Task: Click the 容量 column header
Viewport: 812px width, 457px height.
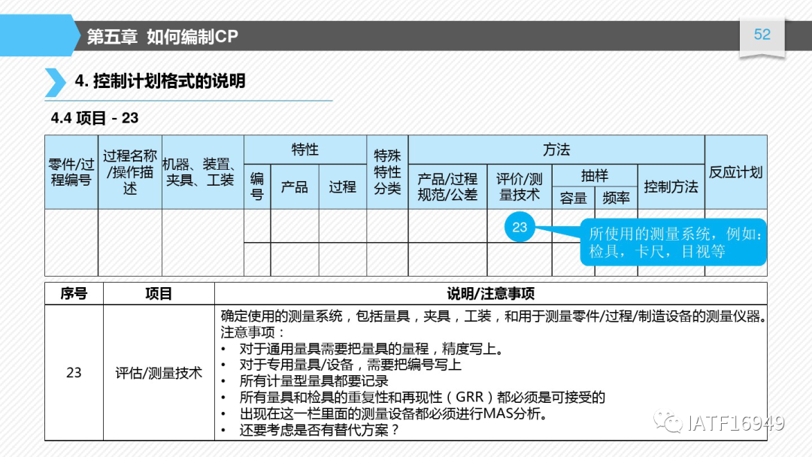Action: point(573,198)
